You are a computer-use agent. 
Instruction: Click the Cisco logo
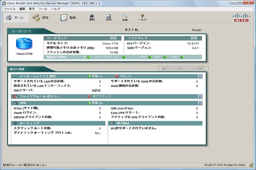click(x=241, y=18)
